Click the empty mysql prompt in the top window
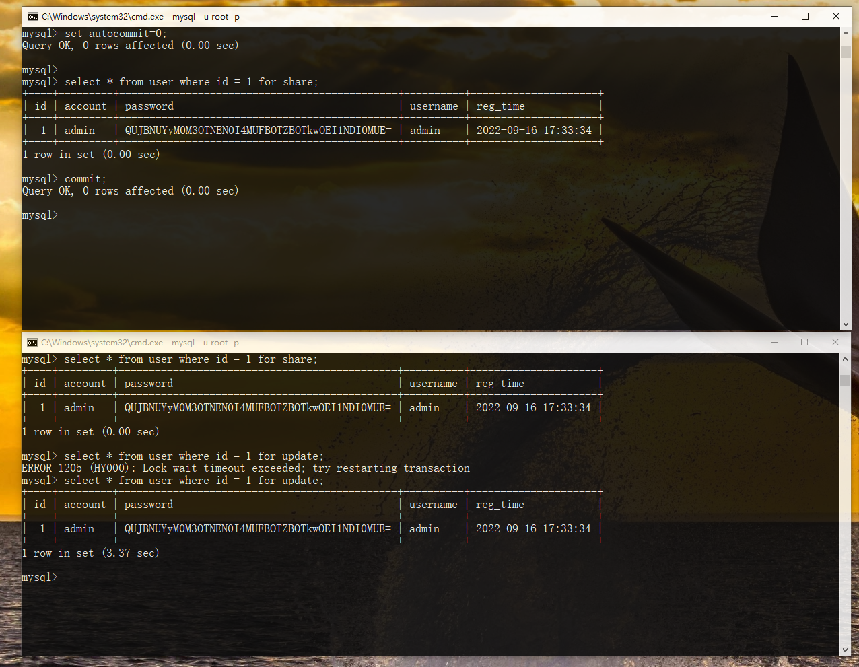Image resolution: width=859 pixels, height=667 pixels. coord(40,215)
